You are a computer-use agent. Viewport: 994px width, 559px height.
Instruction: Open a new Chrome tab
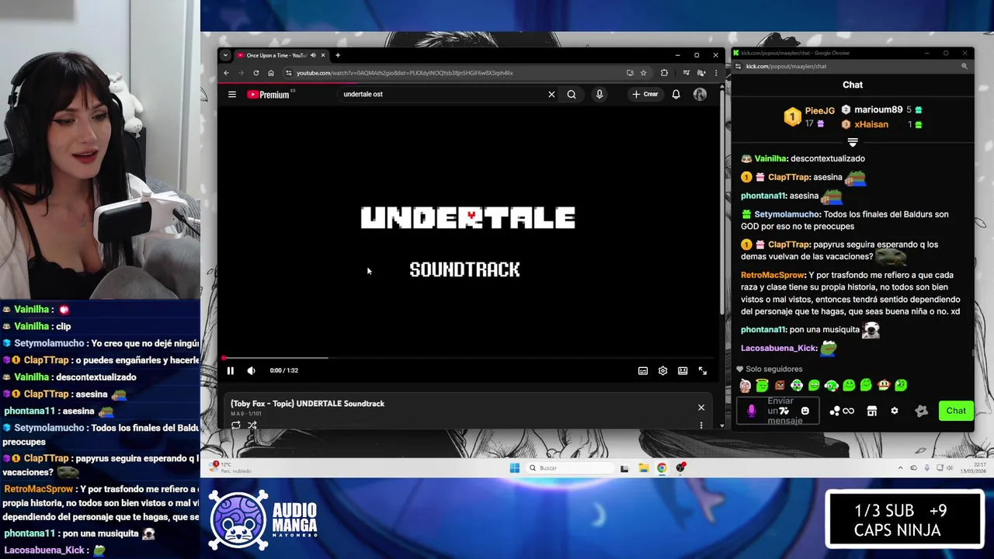tap(338, 55)
